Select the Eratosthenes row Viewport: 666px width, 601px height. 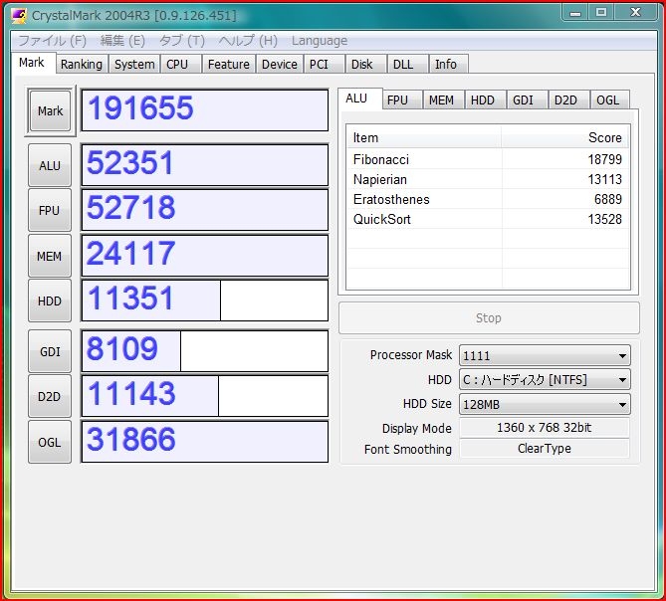click(x=488, y=199)
